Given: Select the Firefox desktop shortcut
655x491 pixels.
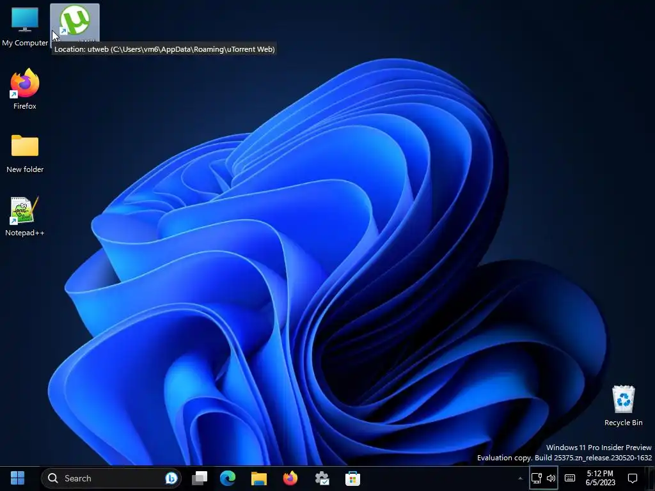Looking at the screenshot, I should coord(25,90).
